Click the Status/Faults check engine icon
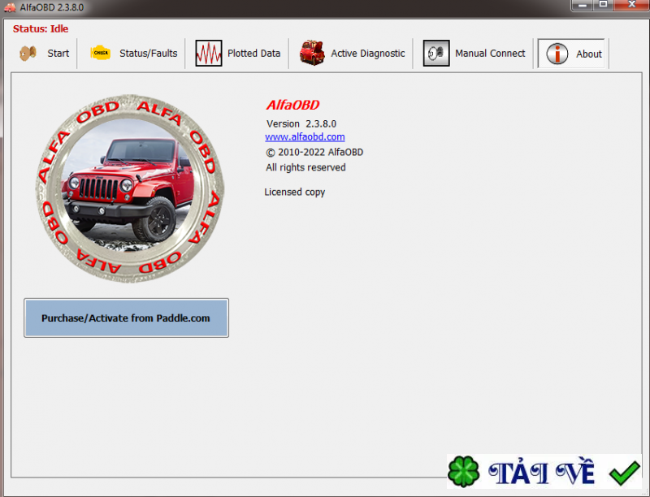Image resolution: width=650 pixels, height=497 pixels. 101,52
